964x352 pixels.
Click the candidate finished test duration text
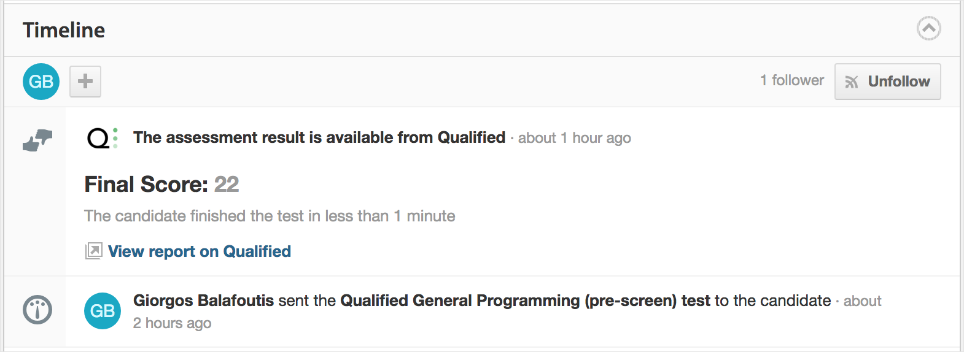click(x=270, y=216)
